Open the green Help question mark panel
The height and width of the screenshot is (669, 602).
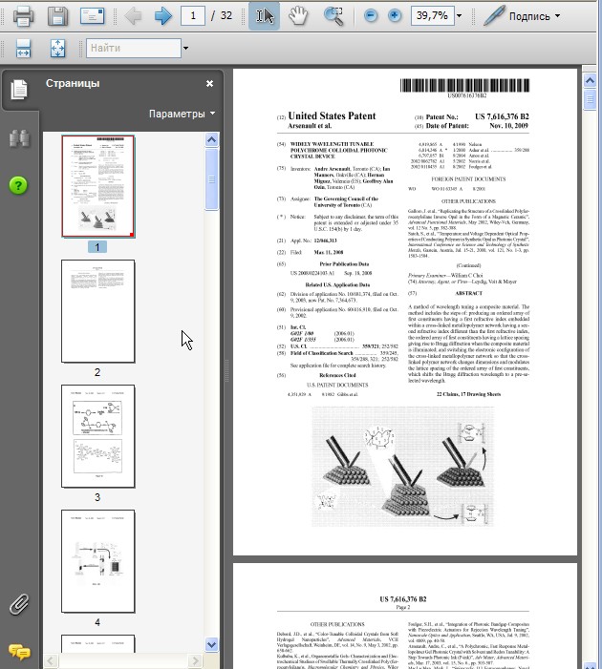[18, 185]
